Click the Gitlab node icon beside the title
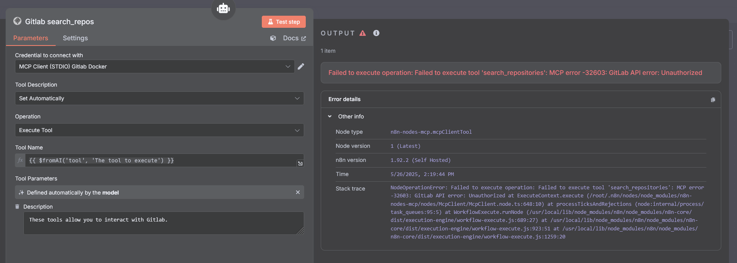This screenshot has width=737, height=263. [17, 21]
